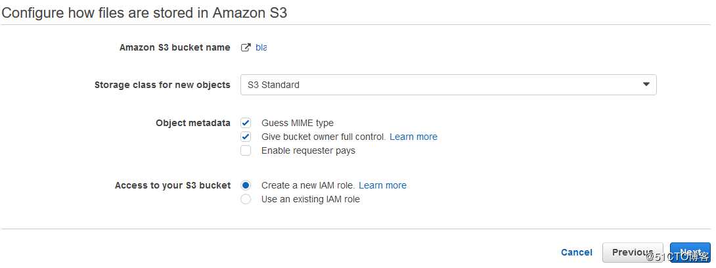Click the dropdown arrow in Storage class field
The image size is (716, 268).
646,85
